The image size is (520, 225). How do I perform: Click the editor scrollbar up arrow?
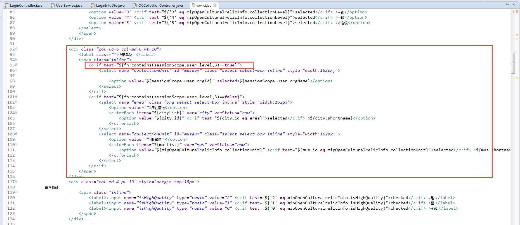(x=513, y=12)
